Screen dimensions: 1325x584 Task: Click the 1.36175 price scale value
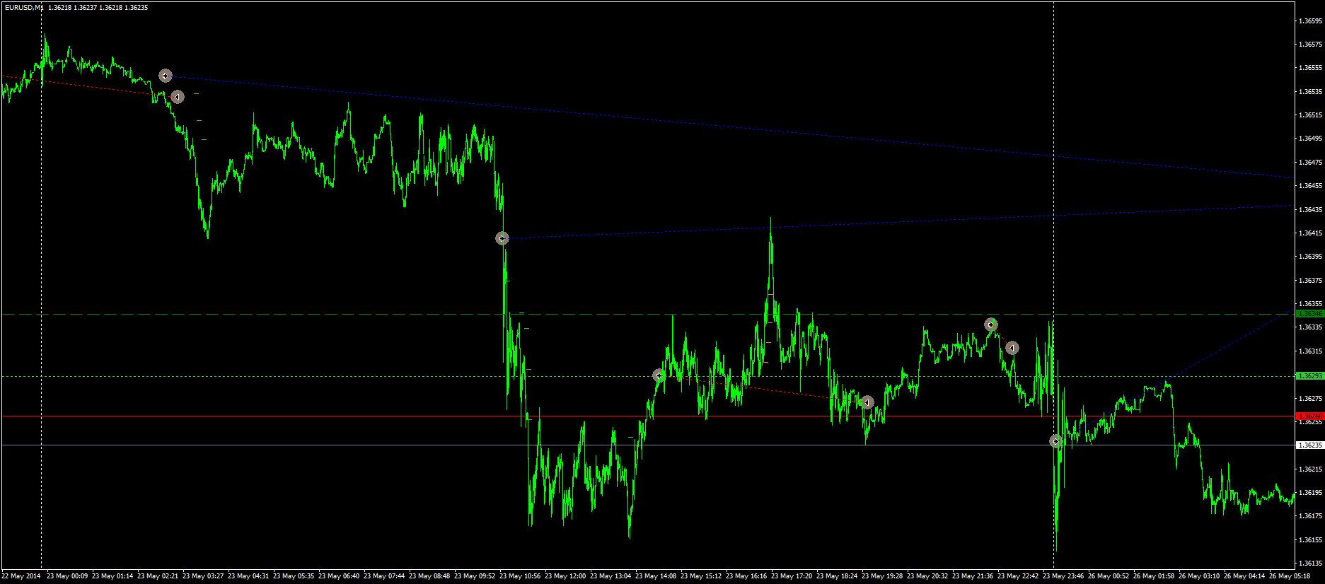coord(1310,516)
